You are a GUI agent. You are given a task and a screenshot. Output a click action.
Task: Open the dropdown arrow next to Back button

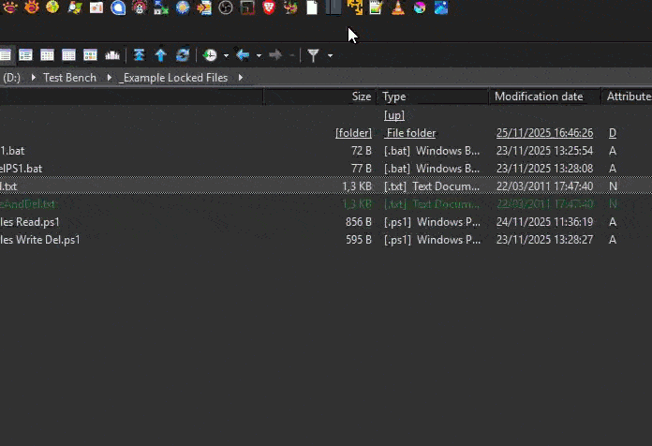point(259,56)
